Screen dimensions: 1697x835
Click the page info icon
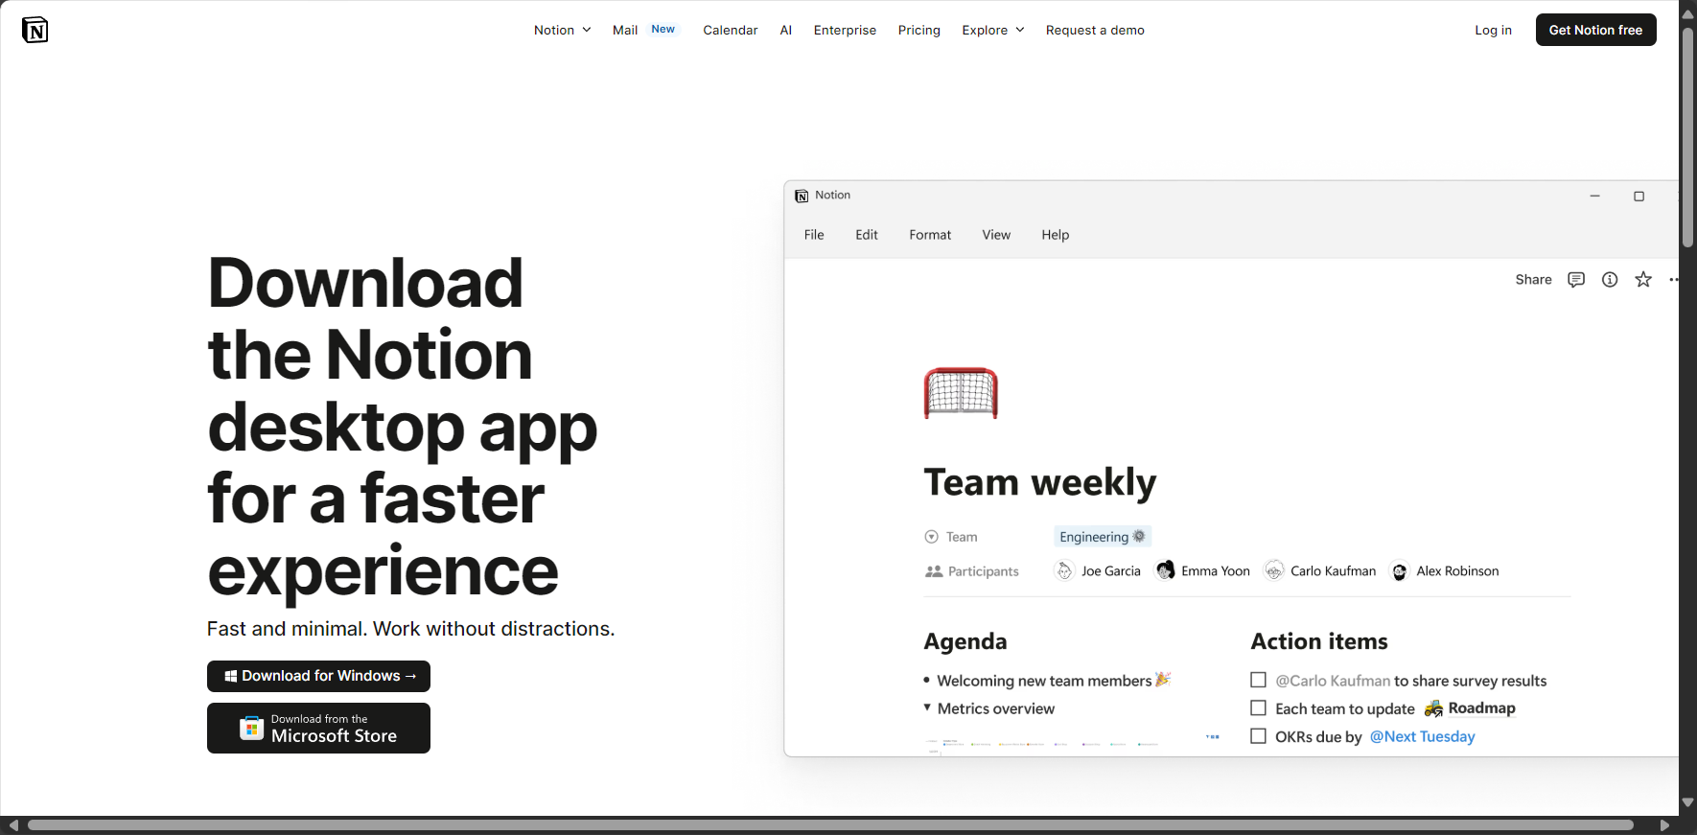click(1610, 280)
